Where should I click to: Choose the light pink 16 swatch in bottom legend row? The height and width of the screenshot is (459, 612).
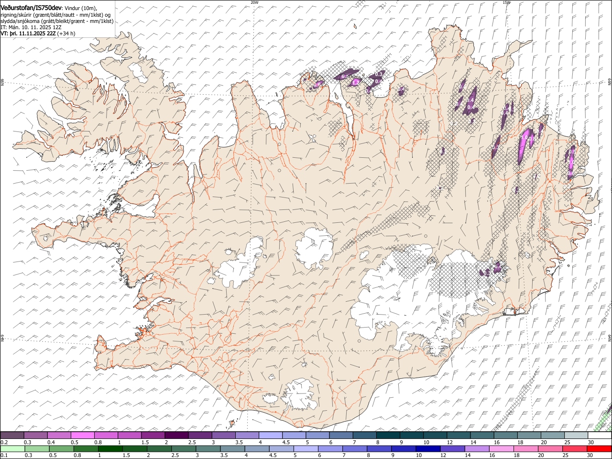502,448
